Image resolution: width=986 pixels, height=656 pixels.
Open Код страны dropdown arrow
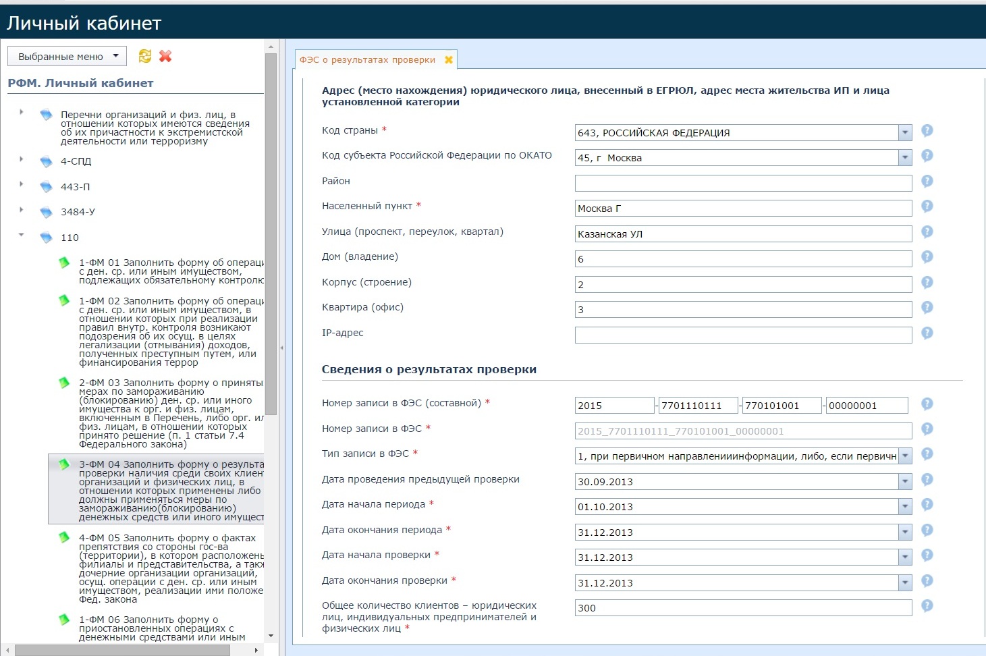(x=905, y=133)
